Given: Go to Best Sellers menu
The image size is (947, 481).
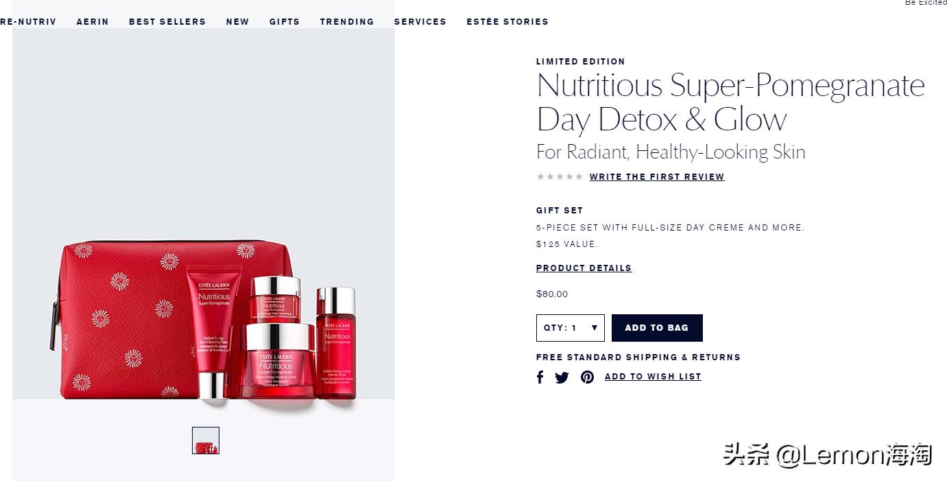Looking at the screenshot, I should point(167,22).
